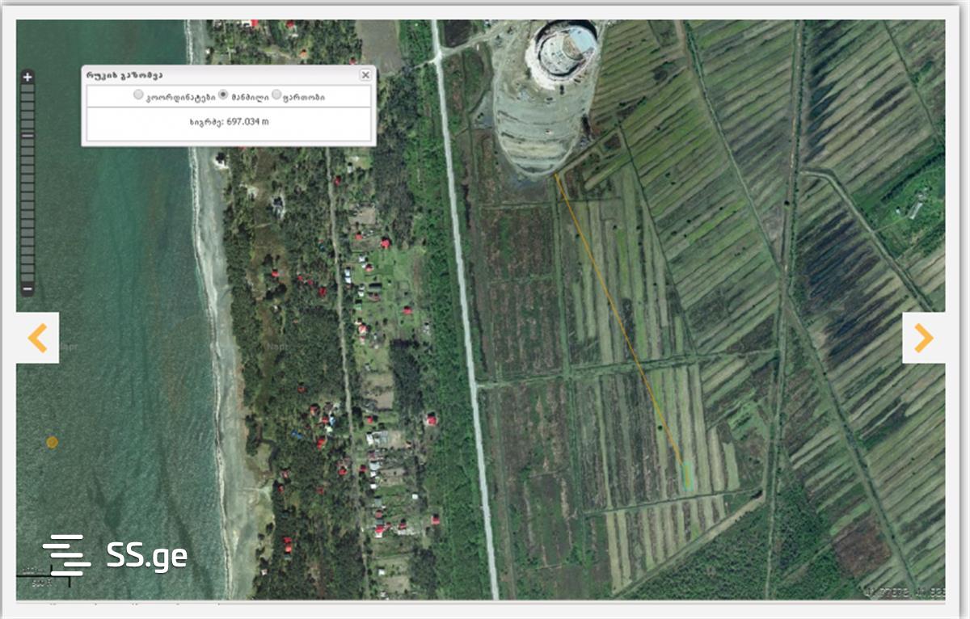Select the ფართობი radio button

coord(276,95)
